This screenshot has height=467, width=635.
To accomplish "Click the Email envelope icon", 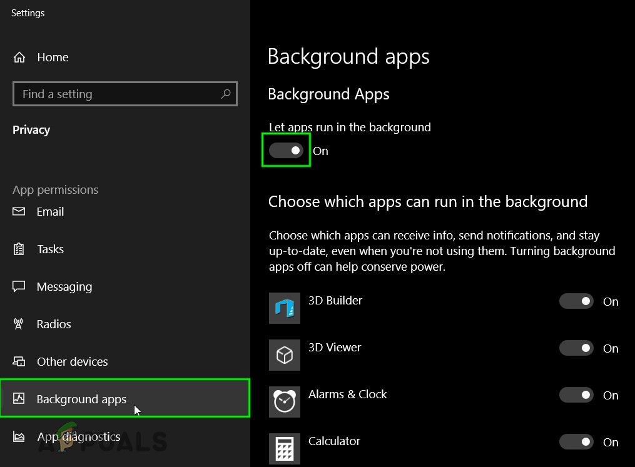I will tap(19, 212).
